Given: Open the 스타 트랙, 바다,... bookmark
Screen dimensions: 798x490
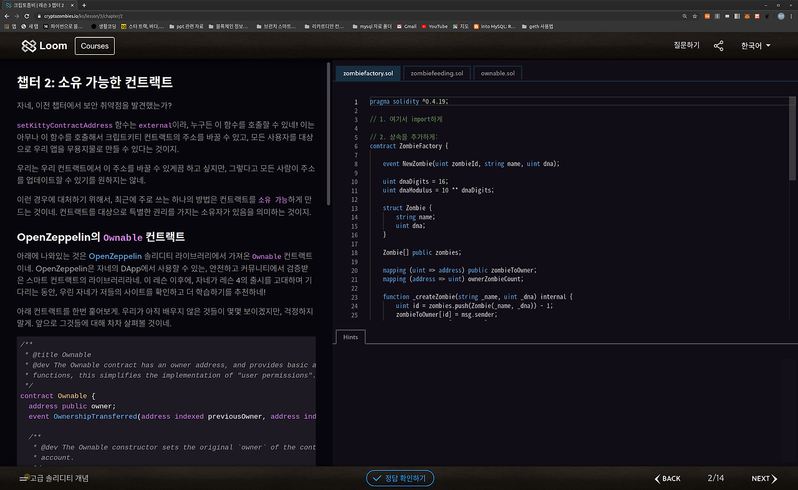Looking at the screenshot, I should tap(143, 26).
